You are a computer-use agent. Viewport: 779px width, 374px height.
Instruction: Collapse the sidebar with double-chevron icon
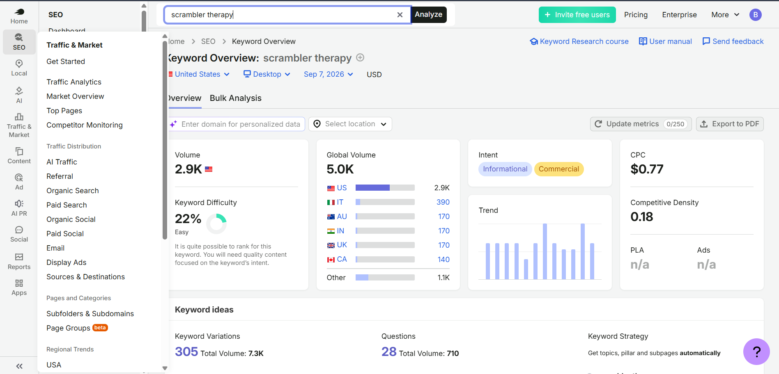point(19,366)
